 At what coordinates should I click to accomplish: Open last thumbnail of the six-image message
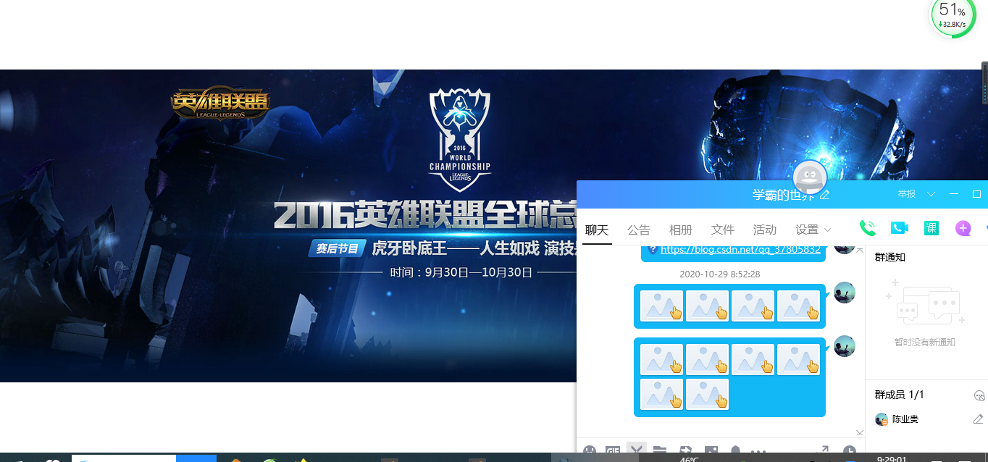pos(708,394)
